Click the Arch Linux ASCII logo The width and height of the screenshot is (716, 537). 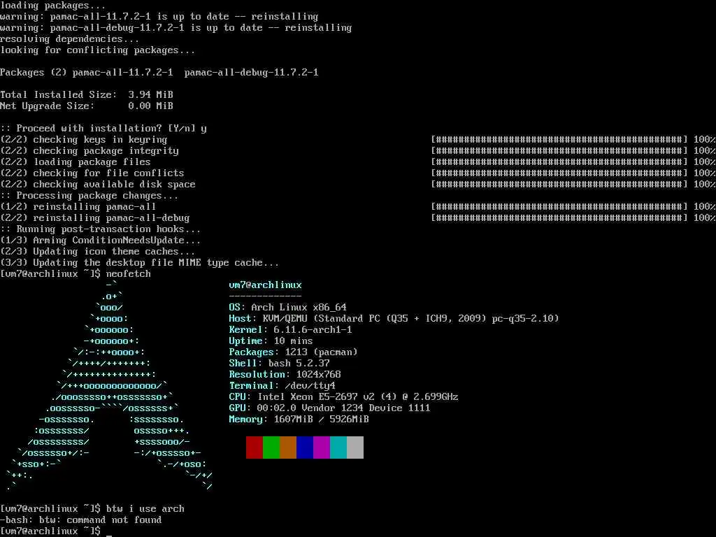tap(110, 386)
